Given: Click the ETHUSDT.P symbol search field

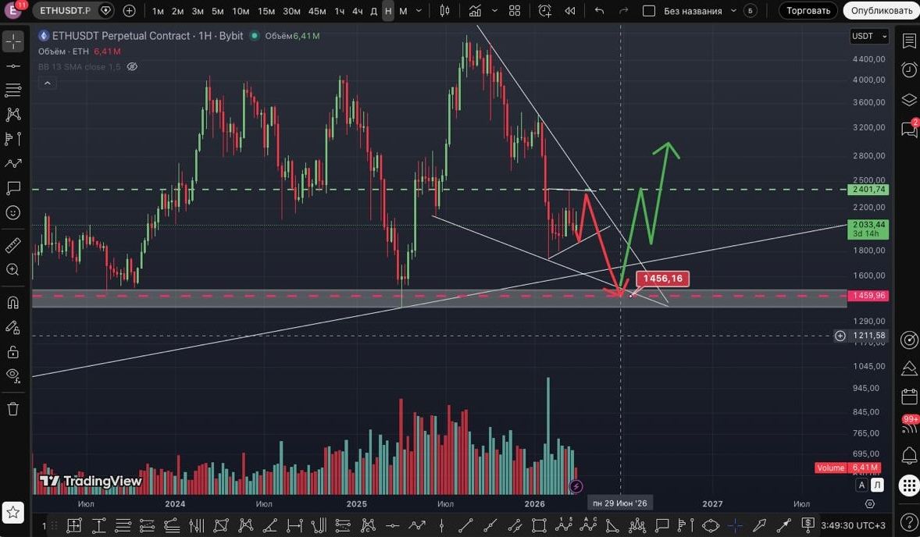Looking at the screenshot, I should click(x=66, y=11).
